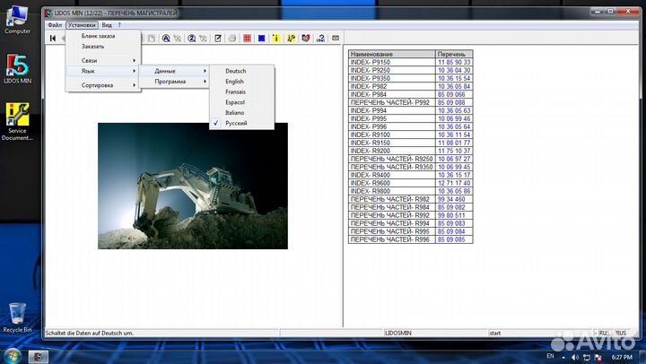This screenshot has width=646, height=364.
Task: Choose English as the data language
Action: (x=235, y=82)
